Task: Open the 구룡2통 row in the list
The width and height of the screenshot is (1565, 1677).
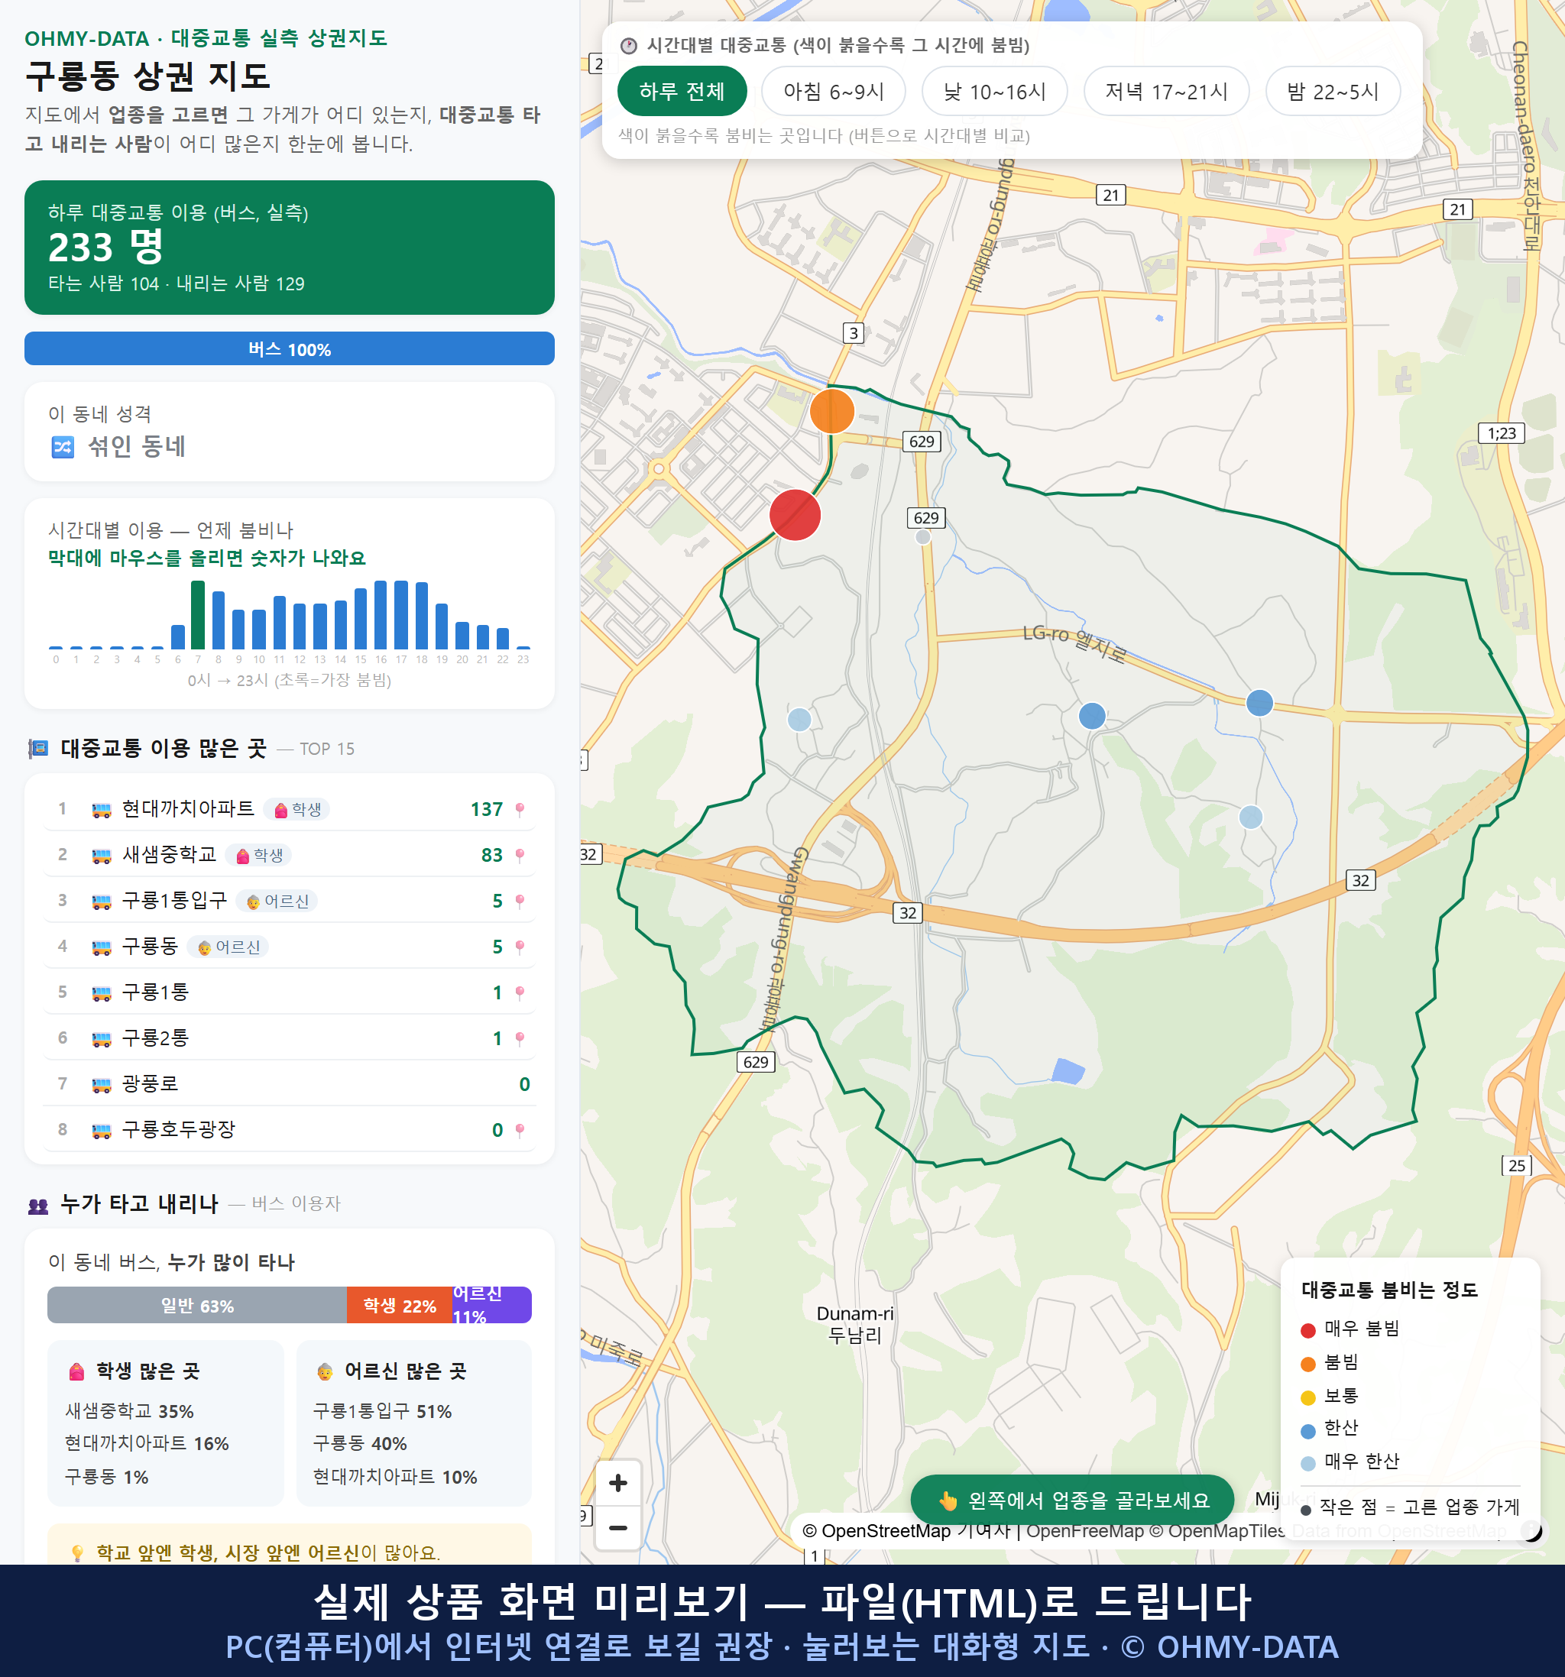Action: click(x=289, y=1038)
